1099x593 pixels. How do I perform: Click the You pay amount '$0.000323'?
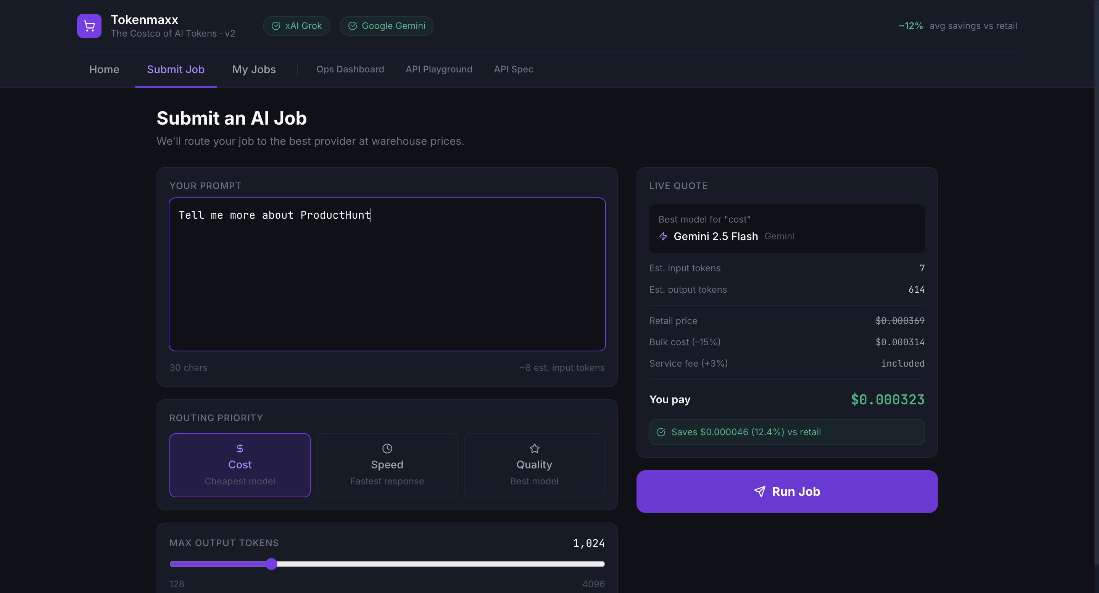click(x=887, y=400)
